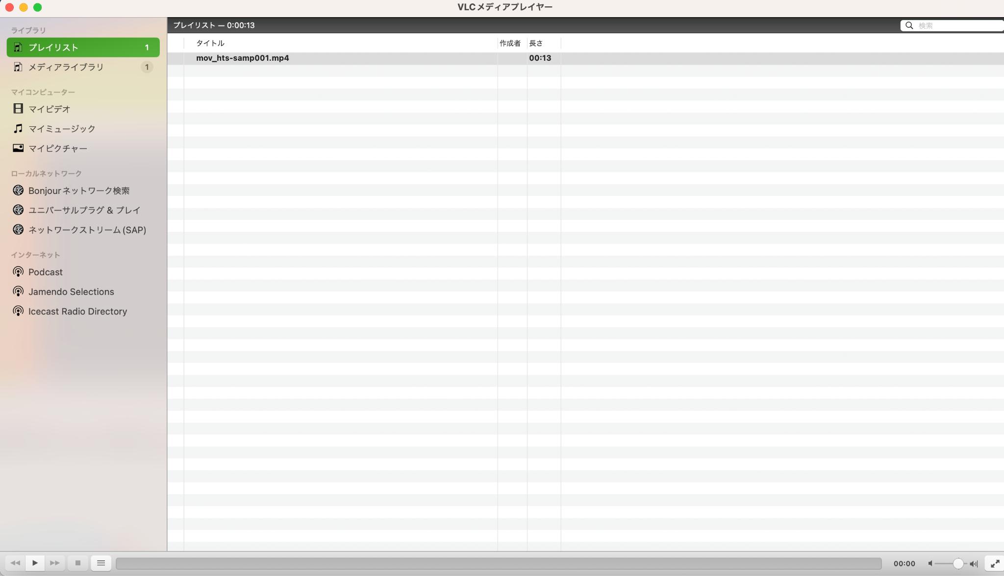Click the skip backward button

pos(15,564)
